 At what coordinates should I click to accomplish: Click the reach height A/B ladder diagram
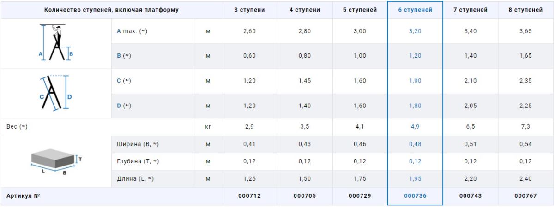click(x=56, y=42)
